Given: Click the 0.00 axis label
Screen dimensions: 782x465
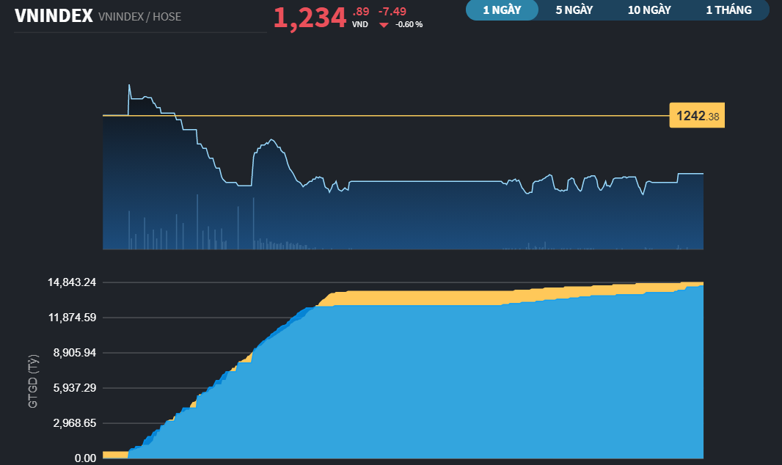Looking at the screenshot, I should click(85, 458).
